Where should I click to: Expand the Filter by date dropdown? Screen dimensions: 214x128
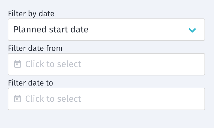click(x=192, y=30)
